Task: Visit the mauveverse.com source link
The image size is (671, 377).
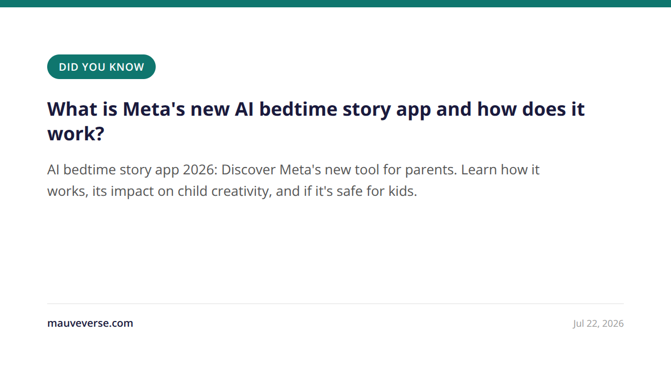Action: 90,323
